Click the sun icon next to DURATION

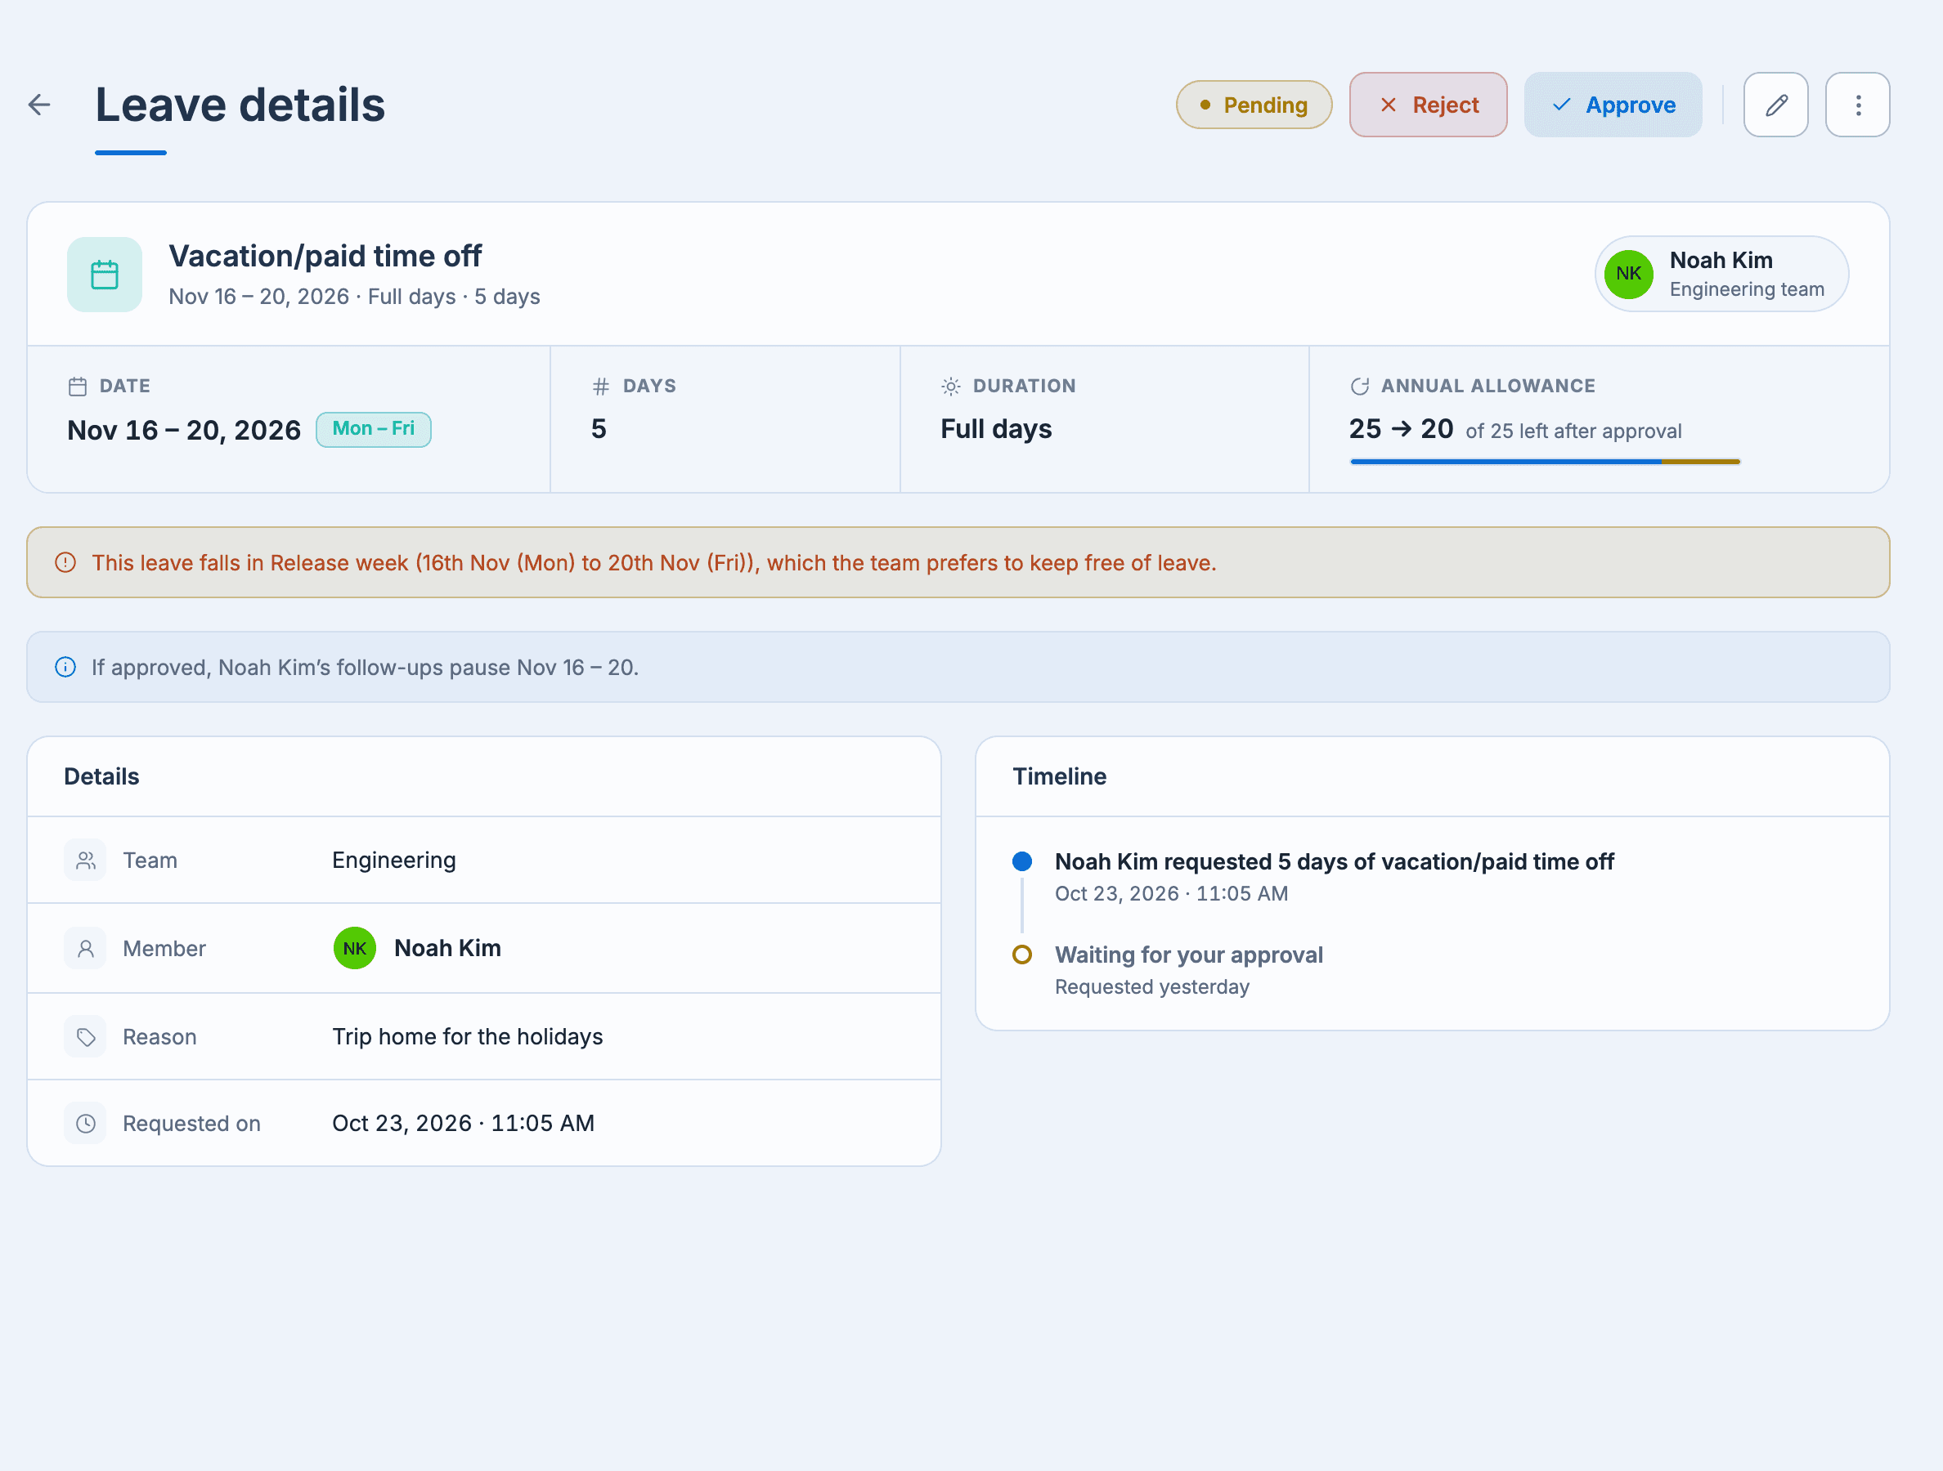[x=950, y=387]
